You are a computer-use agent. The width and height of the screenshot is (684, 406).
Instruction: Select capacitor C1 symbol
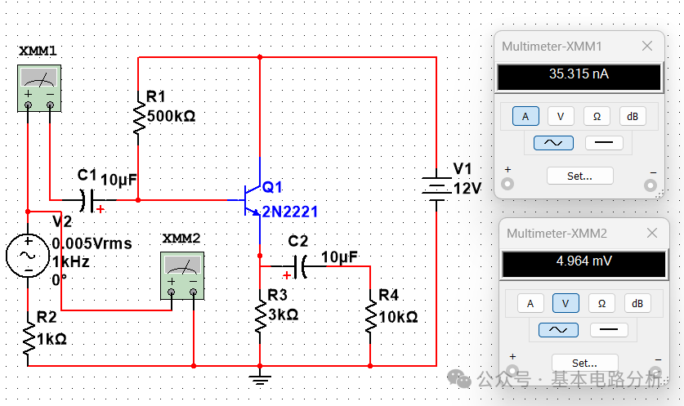tap(87, 200)
